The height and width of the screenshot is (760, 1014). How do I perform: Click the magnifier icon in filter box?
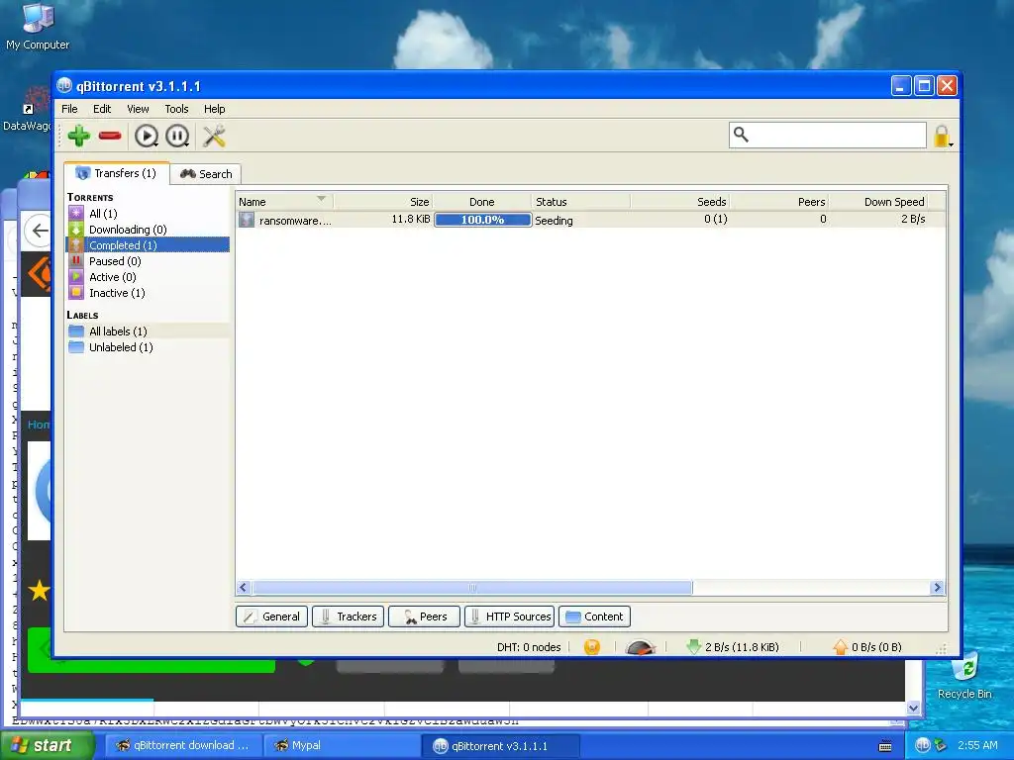pyautogui.click(x=741, y=135)
